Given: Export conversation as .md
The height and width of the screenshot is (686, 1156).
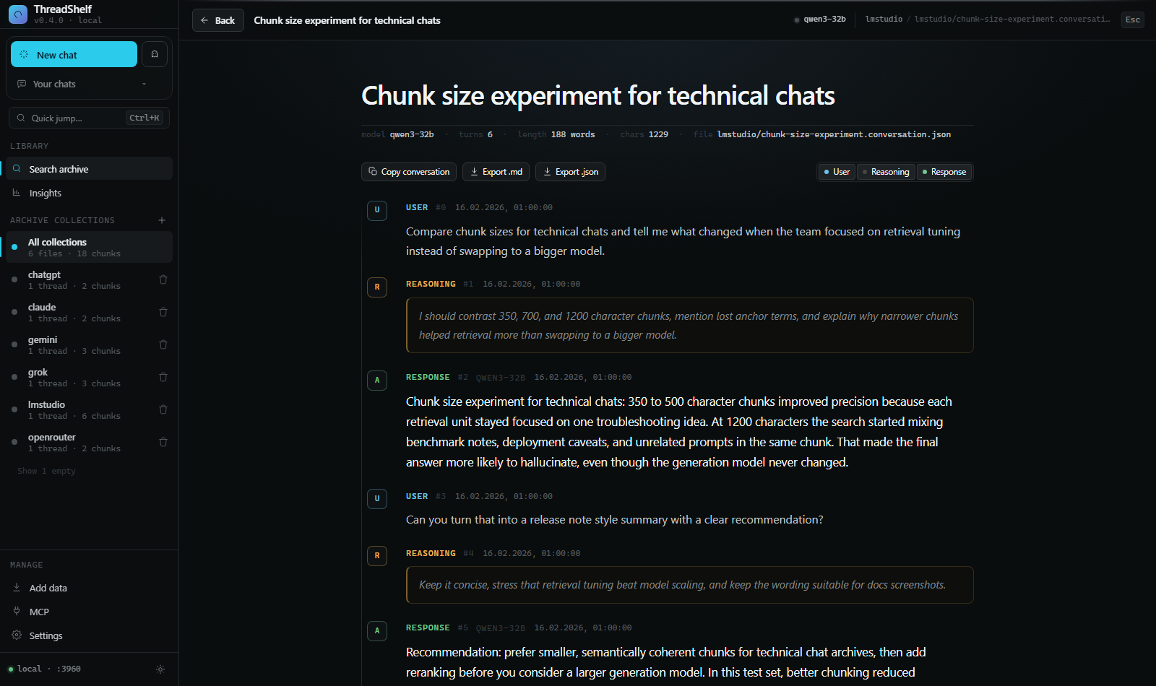Looking at the screenshot, I should pos(496,172).
